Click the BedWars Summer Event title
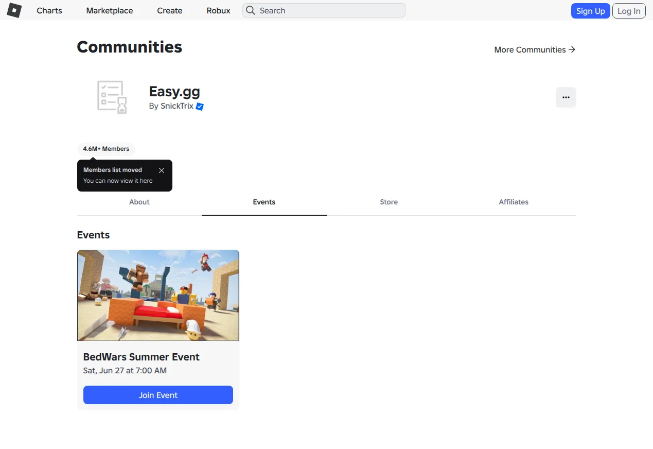The image size is (653, 449). tap(142, 357)
